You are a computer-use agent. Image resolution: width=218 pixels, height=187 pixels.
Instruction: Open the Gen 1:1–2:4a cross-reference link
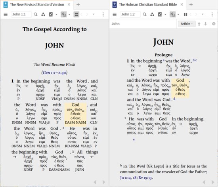[x=54, y=73]
